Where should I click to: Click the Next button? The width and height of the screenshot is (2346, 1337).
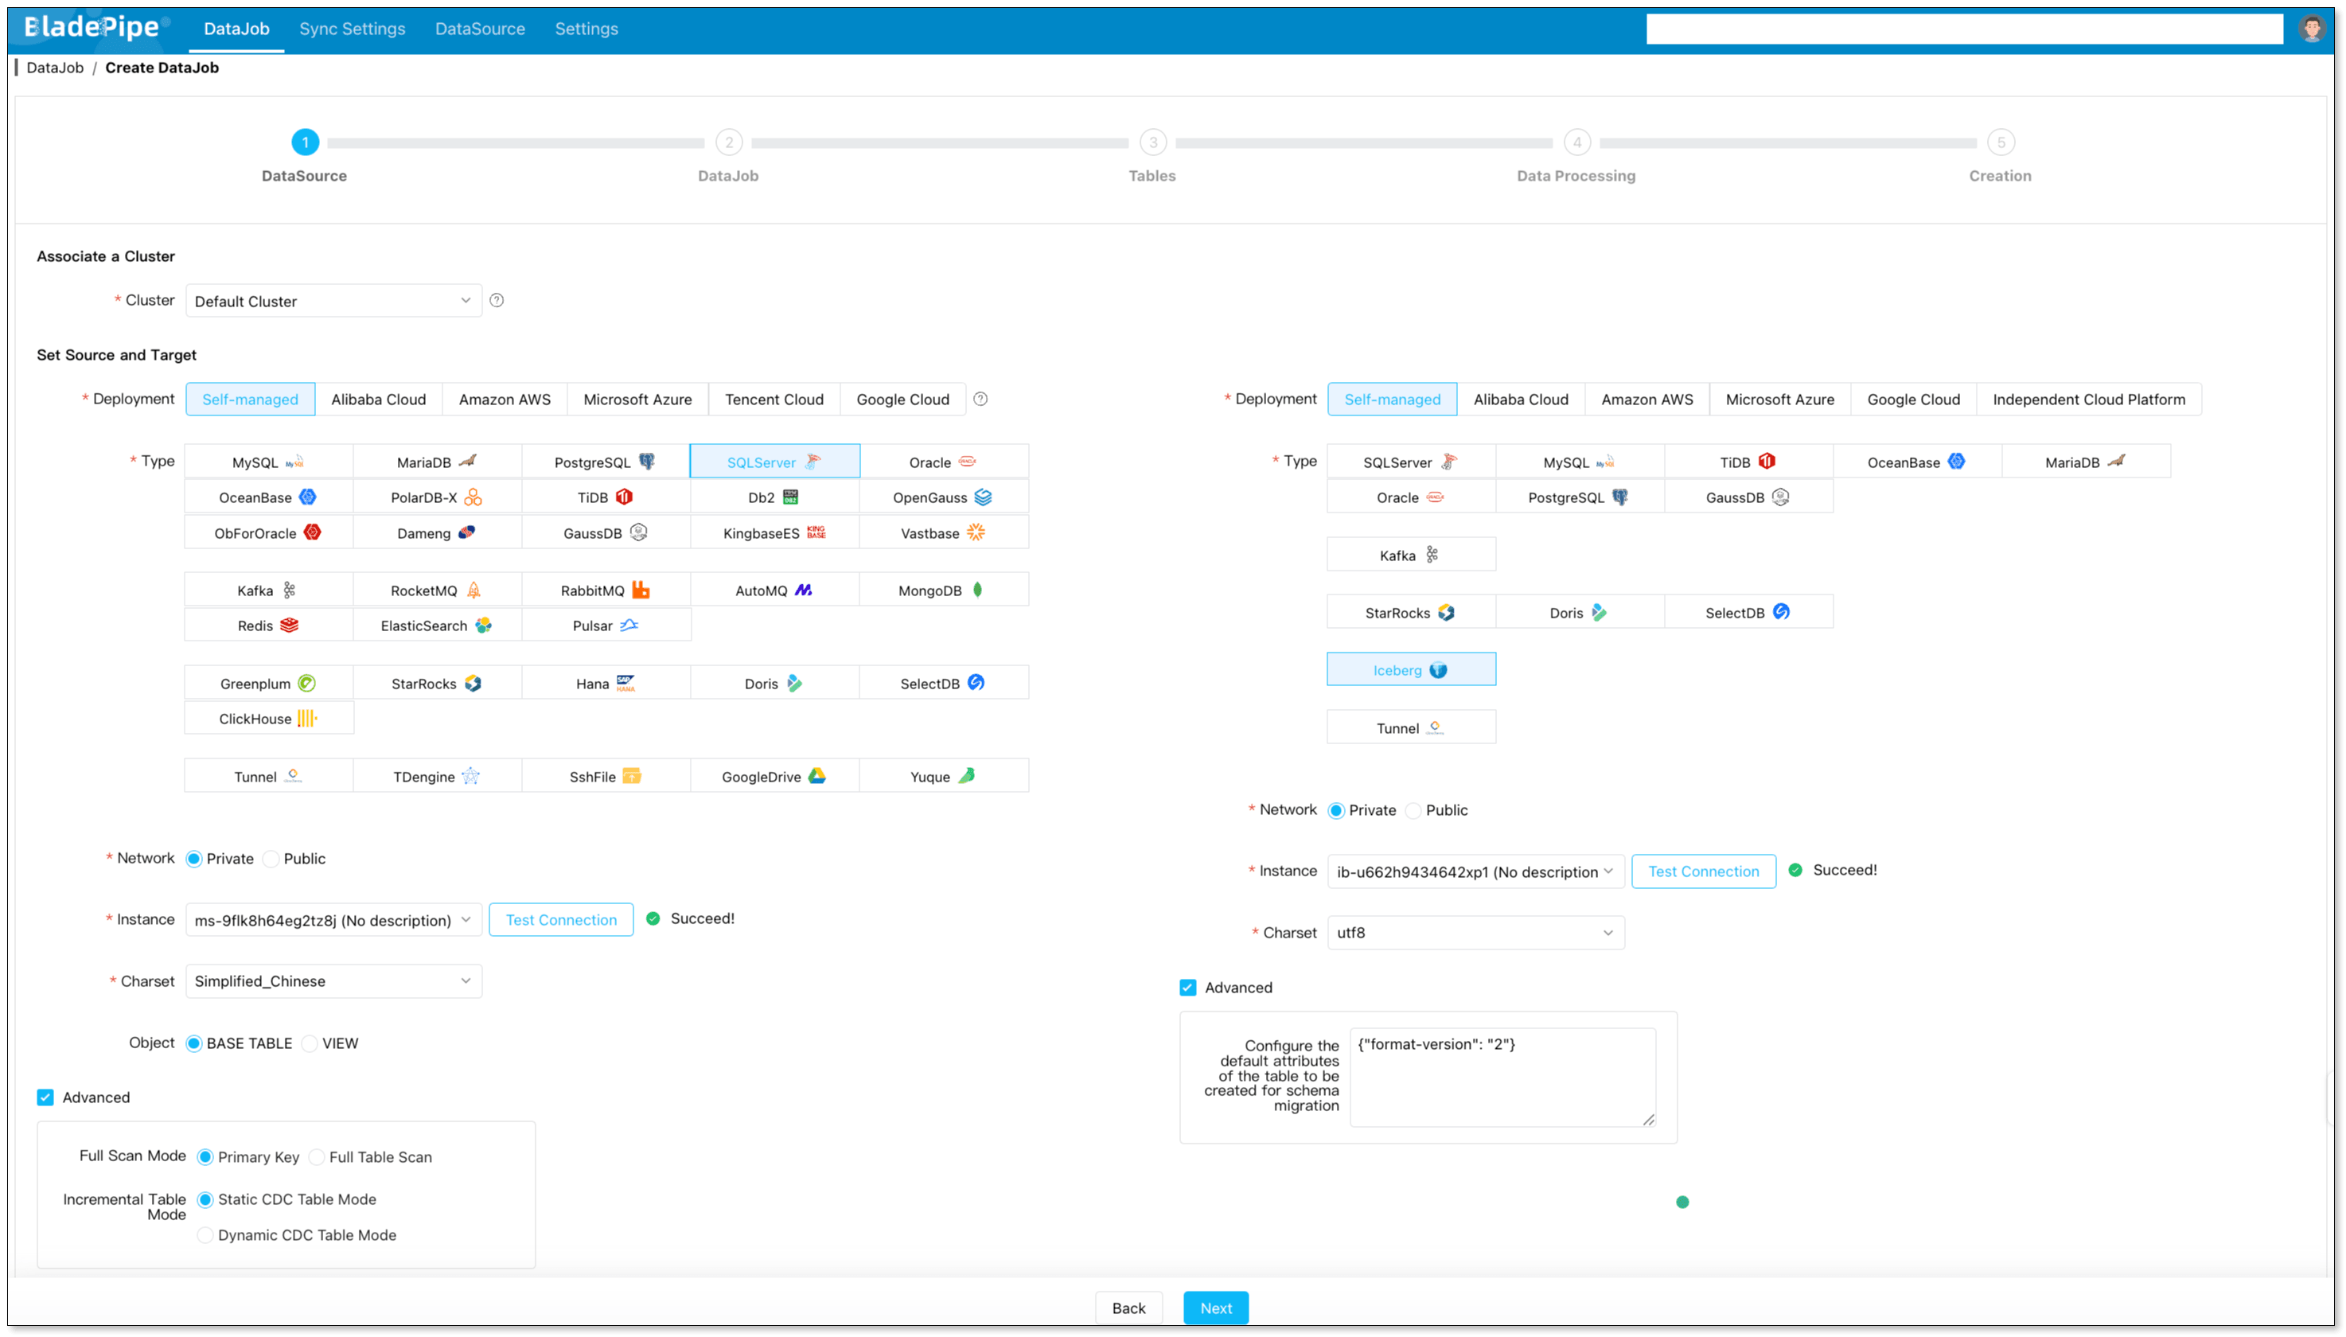click(x=1214, y=1308)
